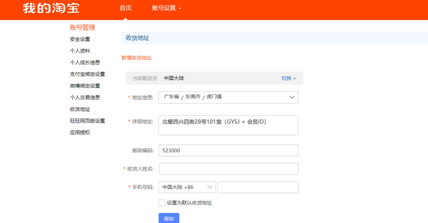Open 安全设置 in the sidebar

(80, 39)
